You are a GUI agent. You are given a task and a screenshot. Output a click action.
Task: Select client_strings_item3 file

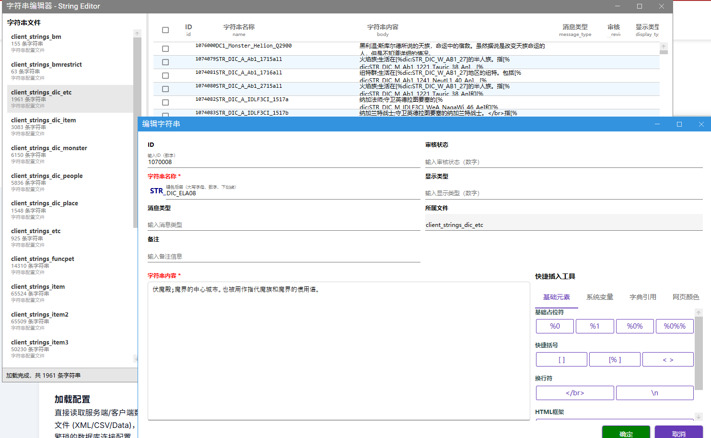coord(70,349)
